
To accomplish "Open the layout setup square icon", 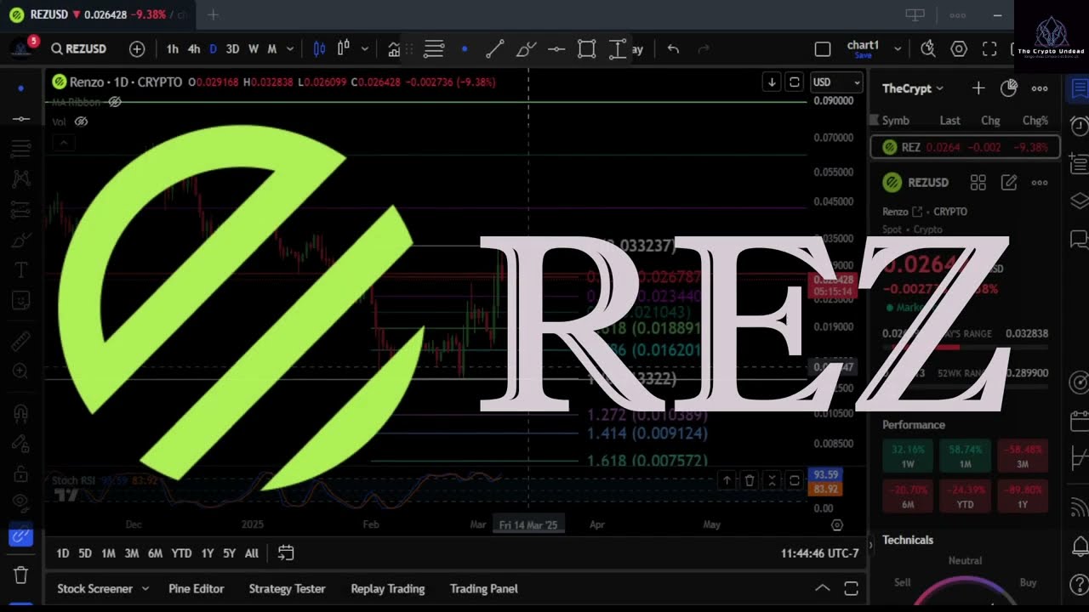I will point(823,49).
